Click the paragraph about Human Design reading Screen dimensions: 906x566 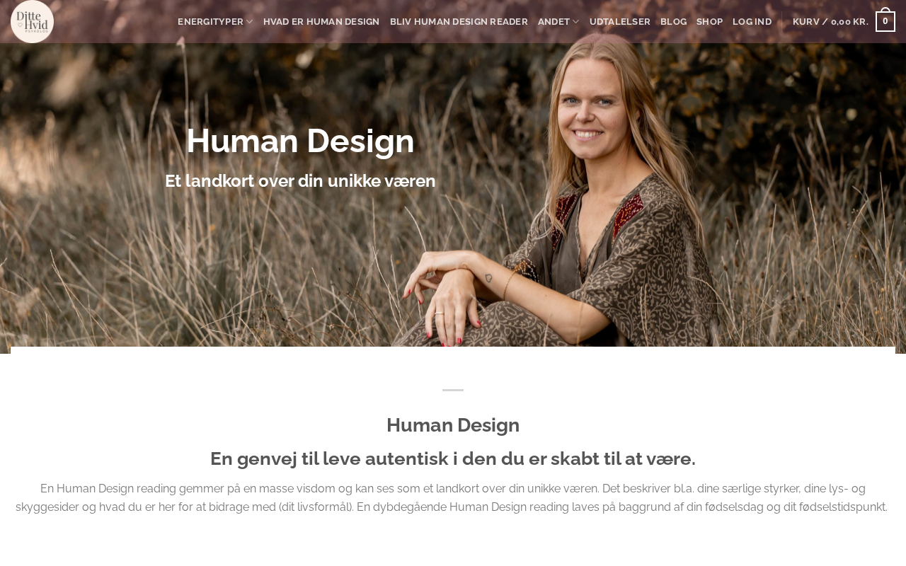click(x=453, y=498)
